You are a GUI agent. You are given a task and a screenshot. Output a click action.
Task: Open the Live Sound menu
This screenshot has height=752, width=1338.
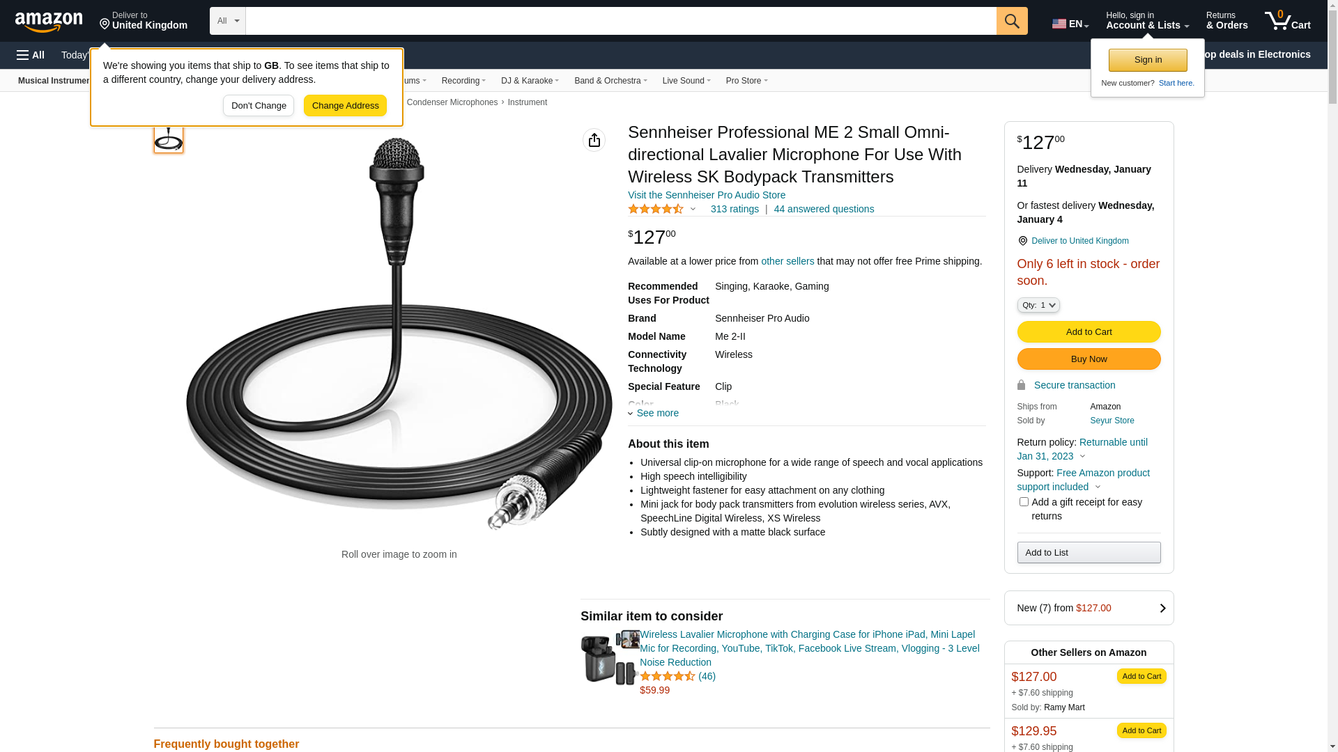point(686,81)
